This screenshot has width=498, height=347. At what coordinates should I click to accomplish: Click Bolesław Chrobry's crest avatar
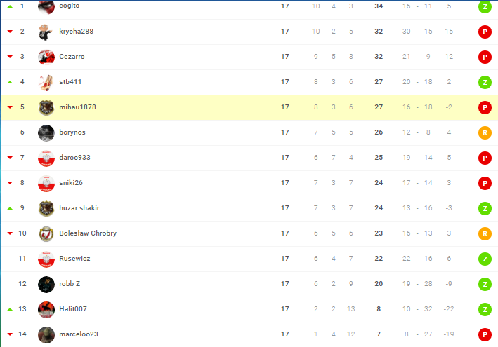coord(46,234)
